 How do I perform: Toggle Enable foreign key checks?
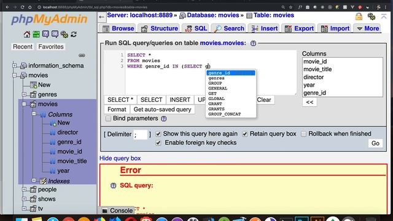point(158,143)
